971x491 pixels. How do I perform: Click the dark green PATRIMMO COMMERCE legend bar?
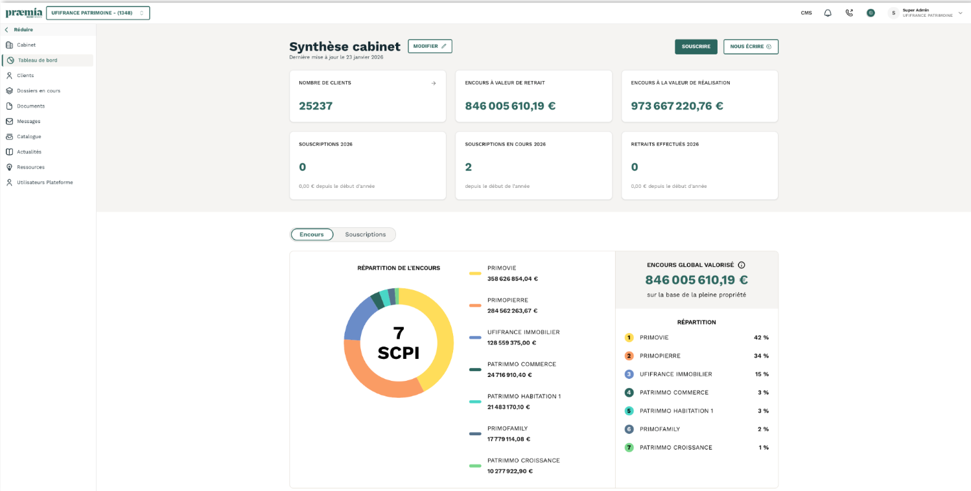[475, 370]
